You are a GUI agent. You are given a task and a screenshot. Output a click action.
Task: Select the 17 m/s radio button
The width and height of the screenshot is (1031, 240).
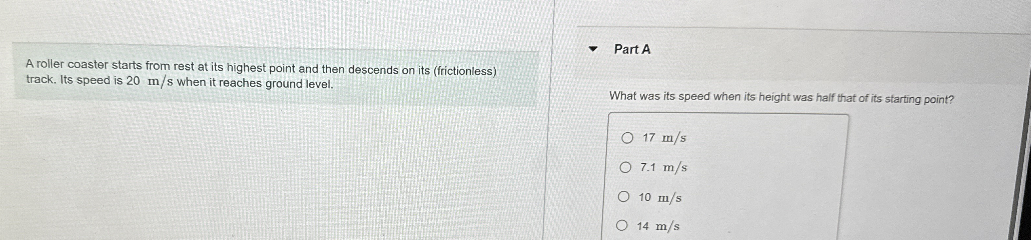[627, 138]
